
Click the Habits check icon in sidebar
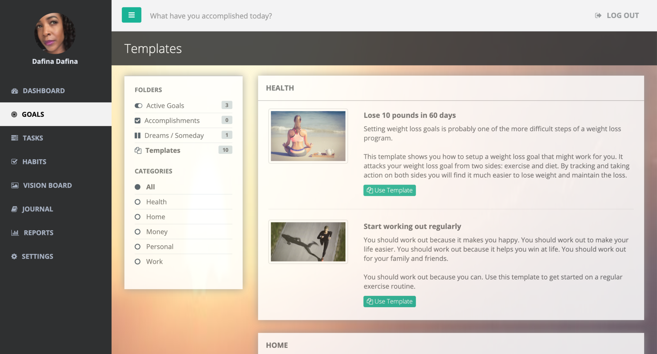click(x=14, y=161)
